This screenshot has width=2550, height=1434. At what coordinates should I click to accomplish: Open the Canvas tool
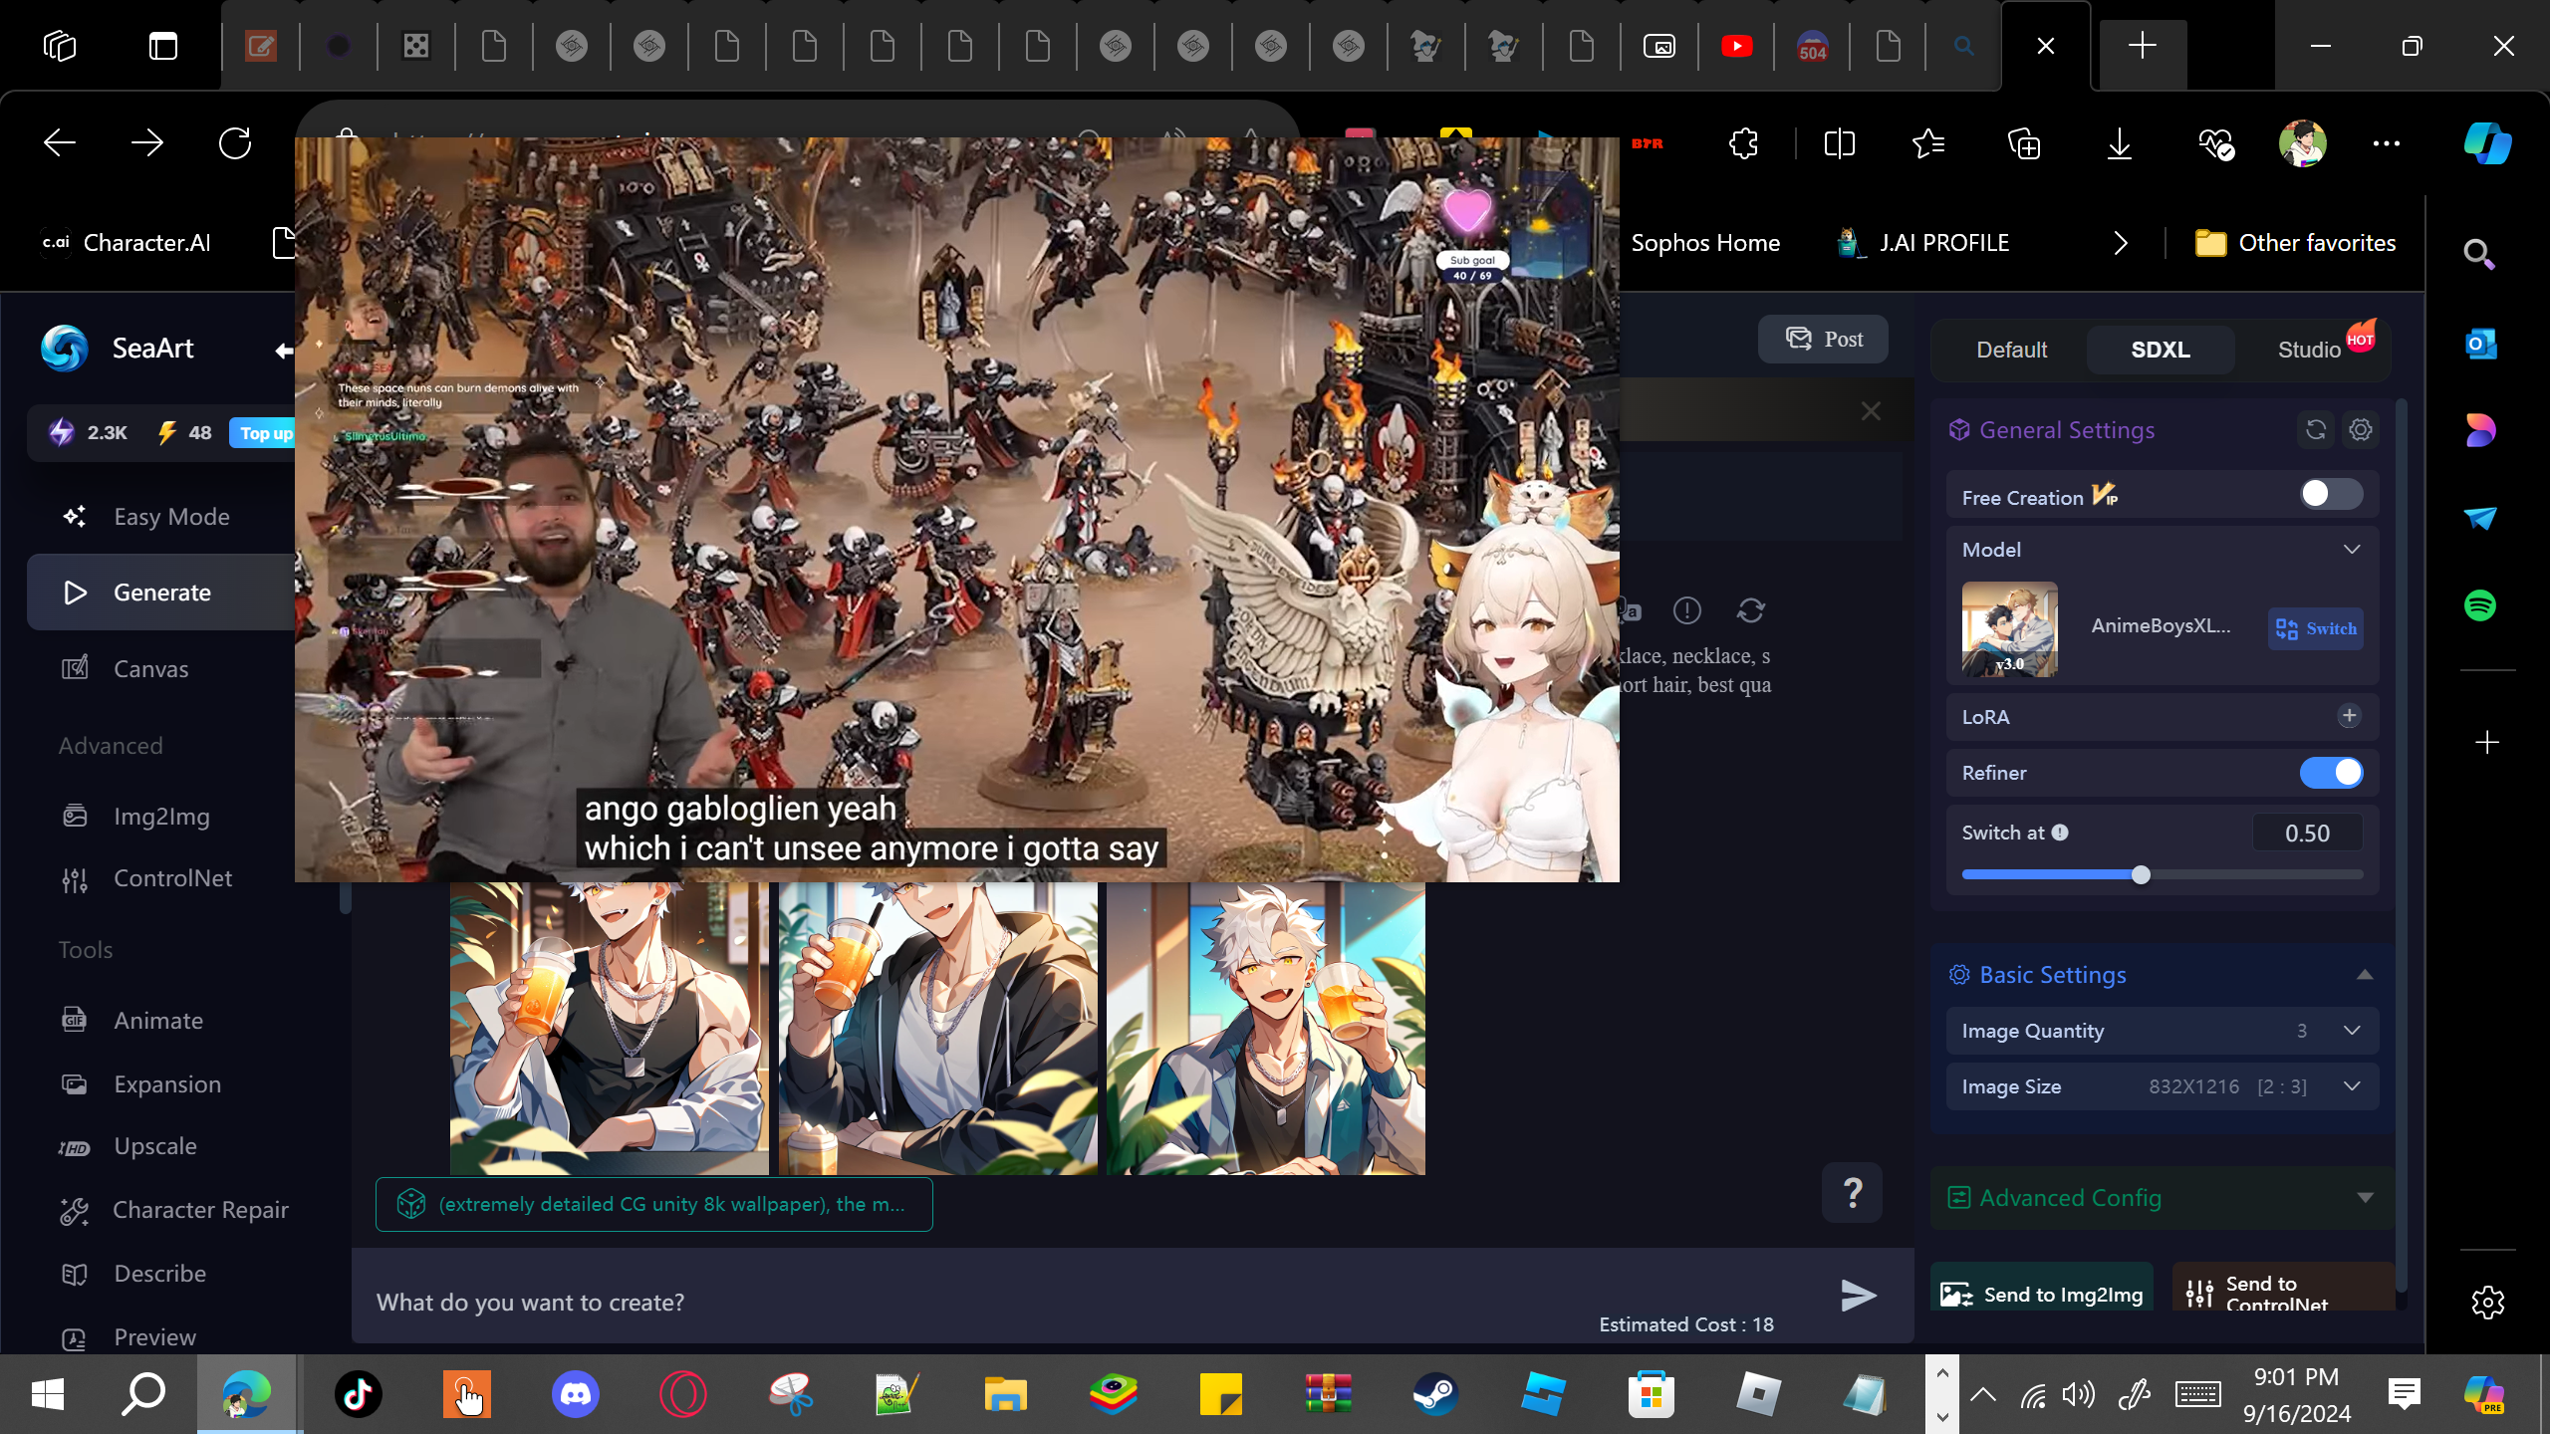pos(150,669)
